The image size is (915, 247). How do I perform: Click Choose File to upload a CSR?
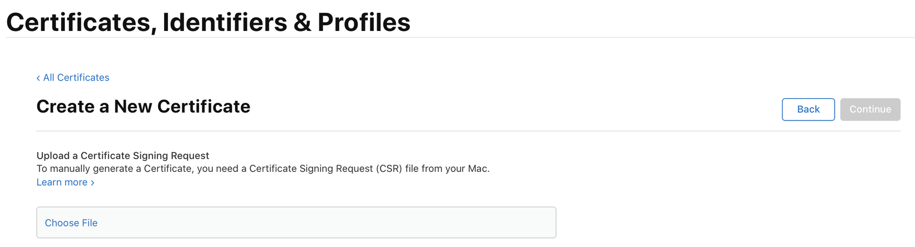pos(71,223)
